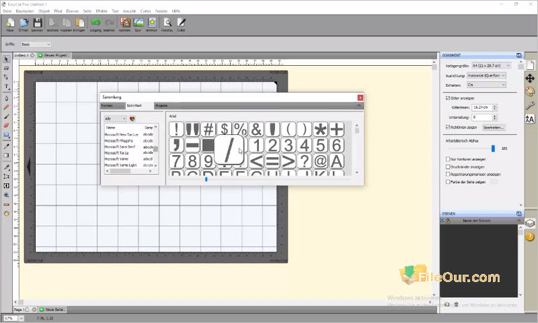Select the Text (T) tool in left toolbox
The image size is (538, 323).
(x=6, y=87)
